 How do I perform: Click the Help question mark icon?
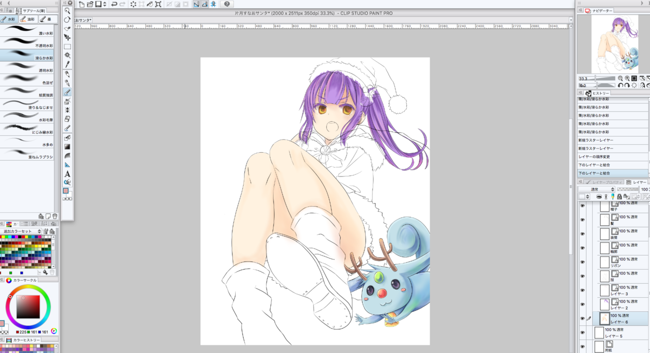(x=226, y=4)
